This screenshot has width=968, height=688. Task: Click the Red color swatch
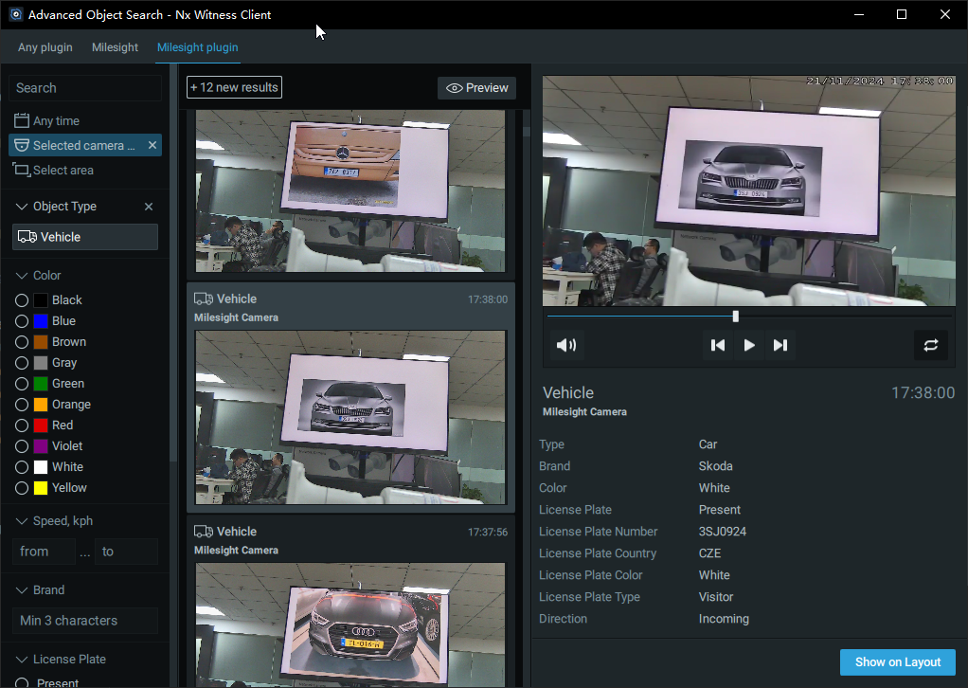click(x=41, y=425)
